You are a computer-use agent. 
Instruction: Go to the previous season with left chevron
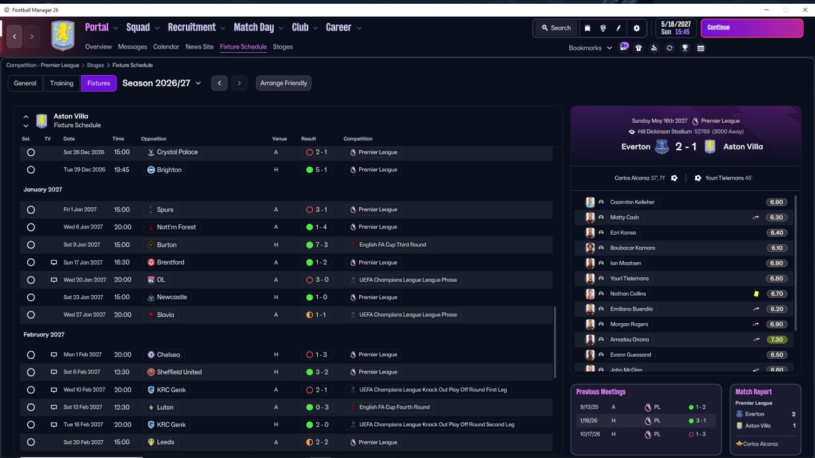pos(219,83)
